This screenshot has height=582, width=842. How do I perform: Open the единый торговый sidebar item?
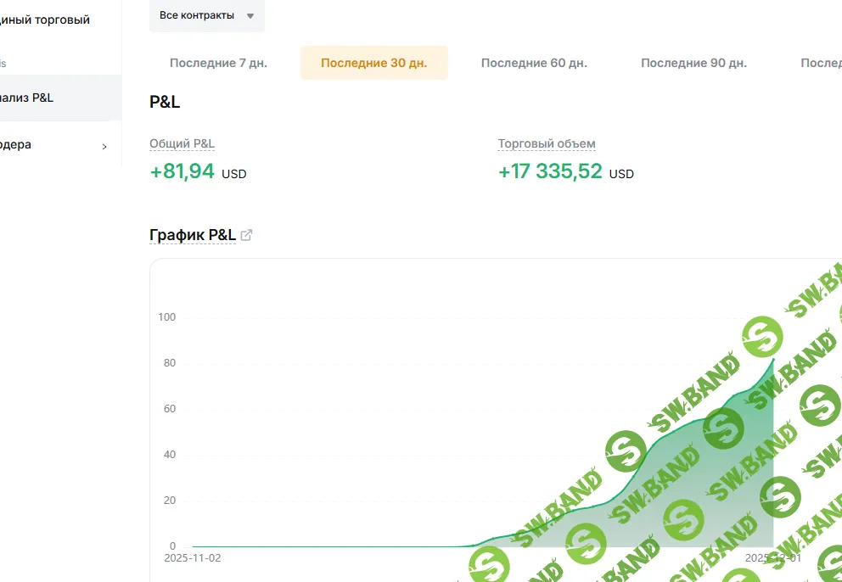pos(45,20)
